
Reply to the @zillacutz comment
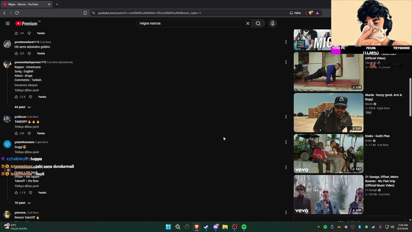point(41,133)
